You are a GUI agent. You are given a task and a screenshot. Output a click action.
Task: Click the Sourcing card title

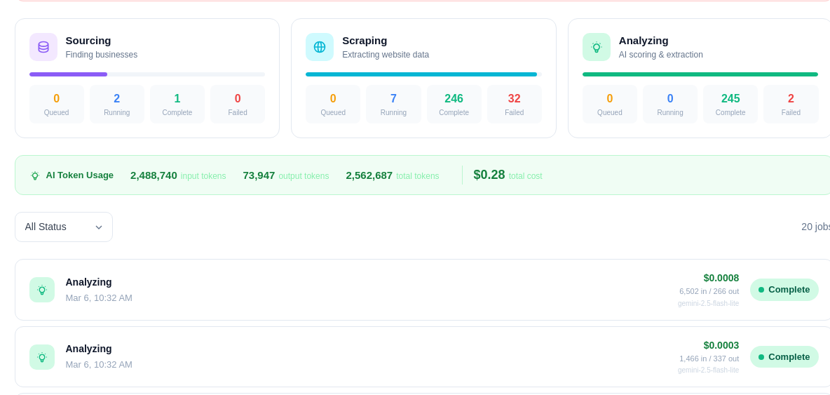coord(88,41)
